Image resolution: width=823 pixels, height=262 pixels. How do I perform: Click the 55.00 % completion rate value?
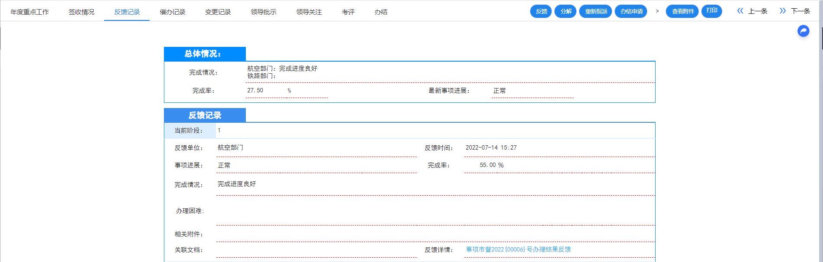[x=492, y=165]
